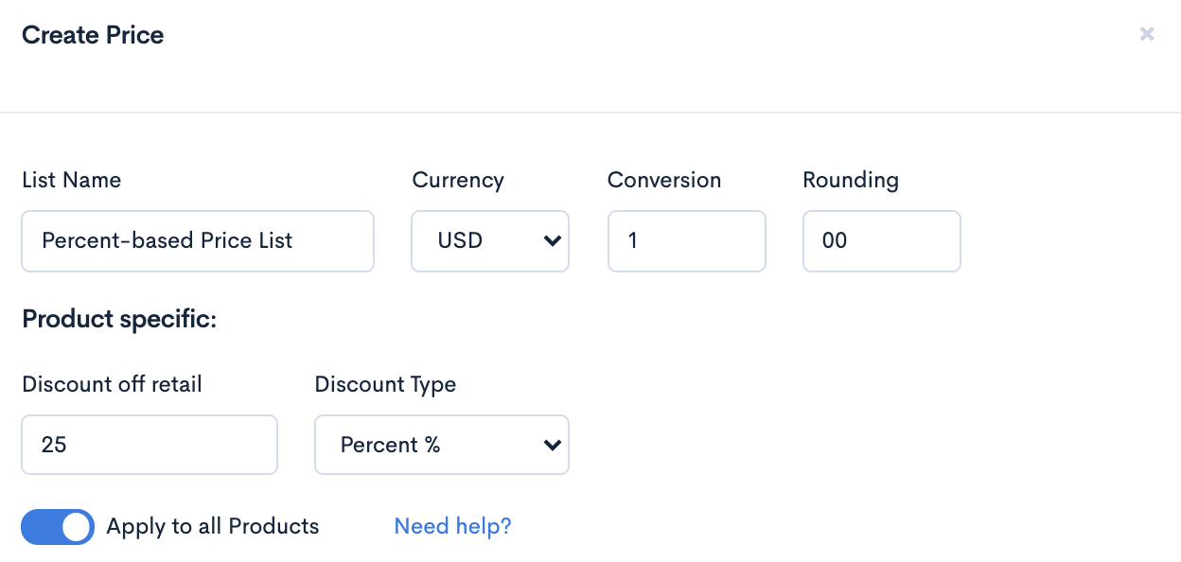Expand the Discount Type dropdown
The height and width of the screenshot is (562, 1181).
click(x=441, y=445)
